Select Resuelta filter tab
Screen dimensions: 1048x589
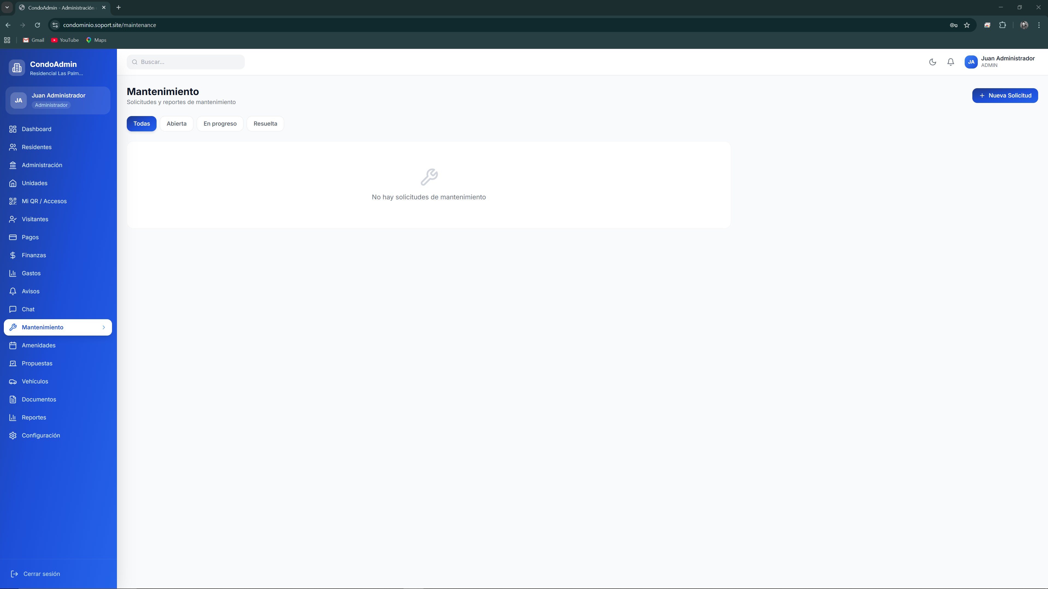coord(265,124)
